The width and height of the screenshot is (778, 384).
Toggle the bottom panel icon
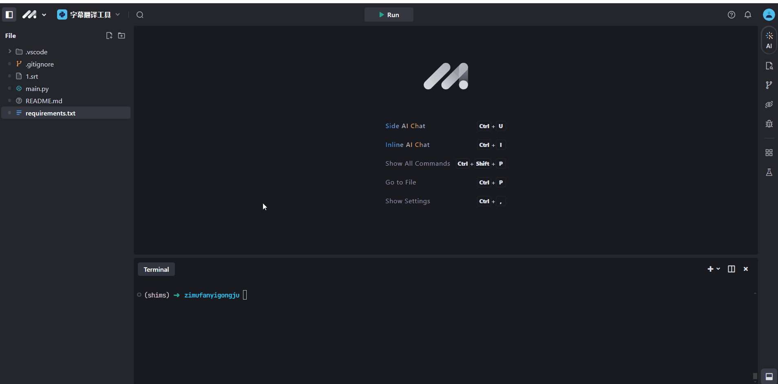point(769,376)
